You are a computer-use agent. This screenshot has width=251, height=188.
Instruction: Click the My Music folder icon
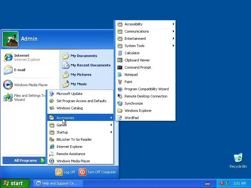pos(66,84)
